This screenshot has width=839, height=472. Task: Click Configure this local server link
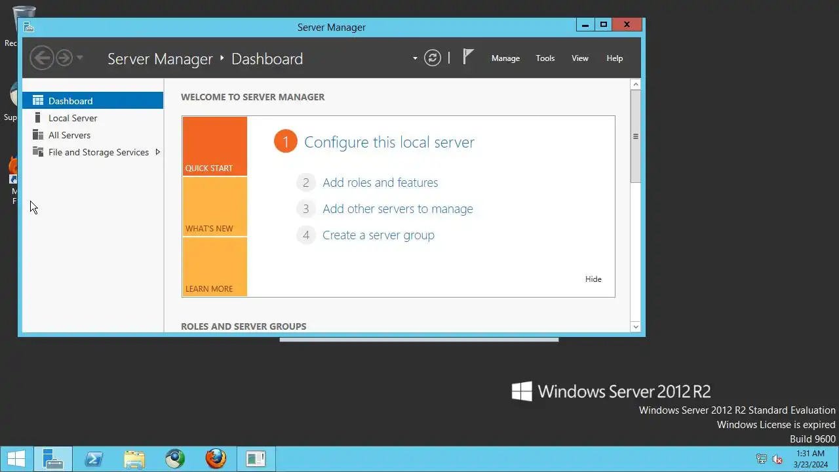pyautogui.click(x=389, y=142)
